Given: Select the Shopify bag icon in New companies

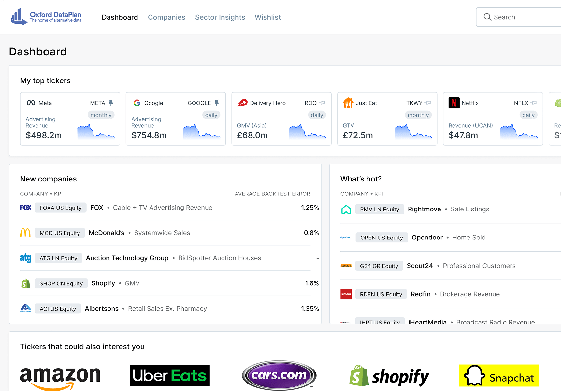Looking at the screenshot, I should coord(25,283).
